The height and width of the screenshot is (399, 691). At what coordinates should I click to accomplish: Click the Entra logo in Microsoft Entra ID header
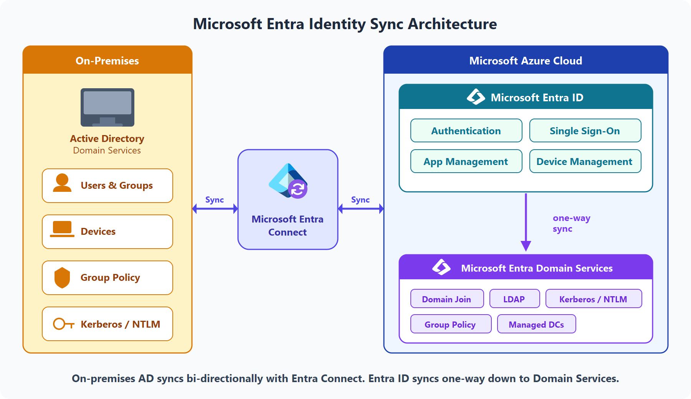pyautogui.click(x=476, y=97)
